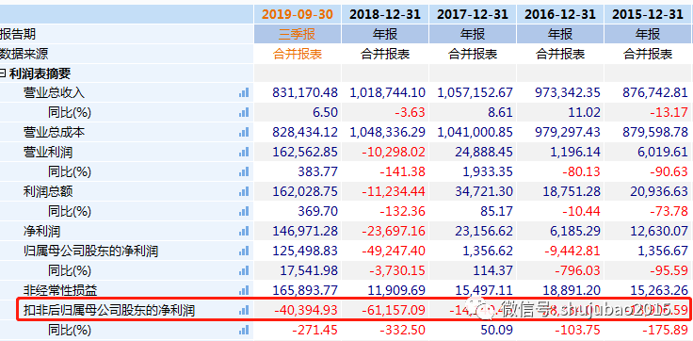Viewport: 693px width, 341px height.
Task: Click value -9,442.81 in 归属母公司股东的净利润
Action: point(572,252)
